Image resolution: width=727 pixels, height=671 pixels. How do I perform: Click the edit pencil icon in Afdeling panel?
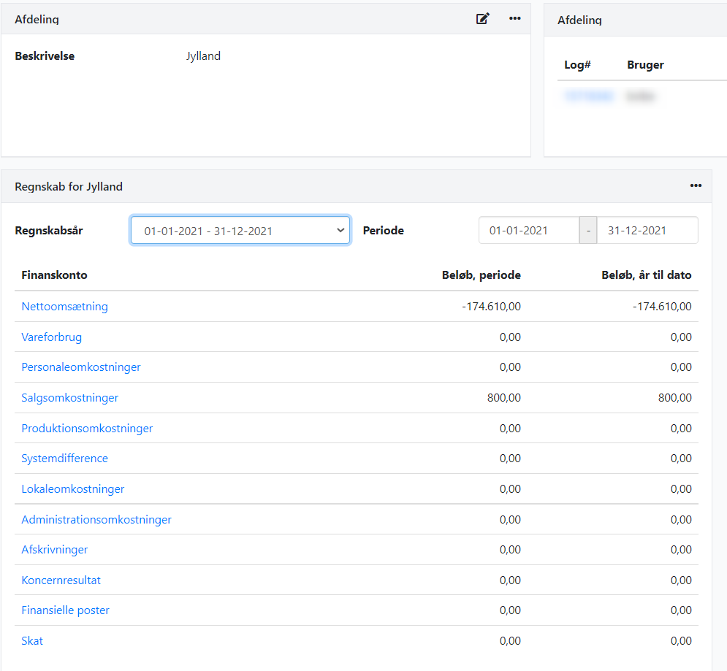point(482,19)
